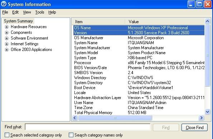This screenshot has height=139, width=213.
Task: Select Hardware Resources tree item label
Action: coord(29,27)
